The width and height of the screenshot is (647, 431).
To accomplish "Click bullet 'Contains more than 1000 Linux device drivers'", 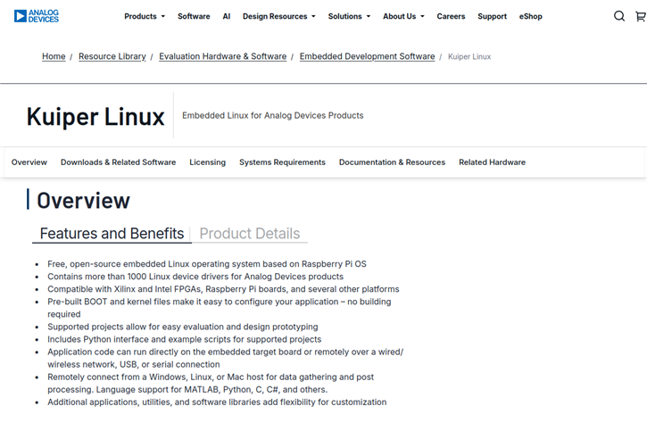I will [x=195, y=277].
